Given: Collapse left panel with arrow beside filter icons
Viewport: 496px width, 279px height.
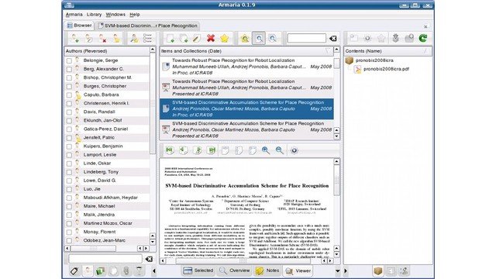Looking at the screenshot, I should pos(154,271).
